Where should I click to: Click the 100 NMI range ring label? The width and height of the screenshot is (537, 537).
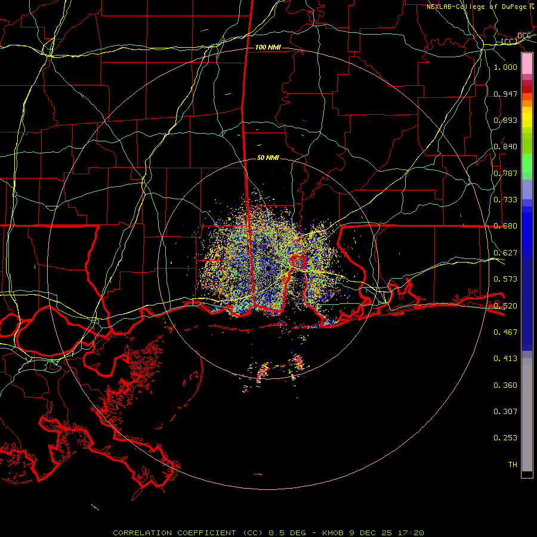coord(268,47)
